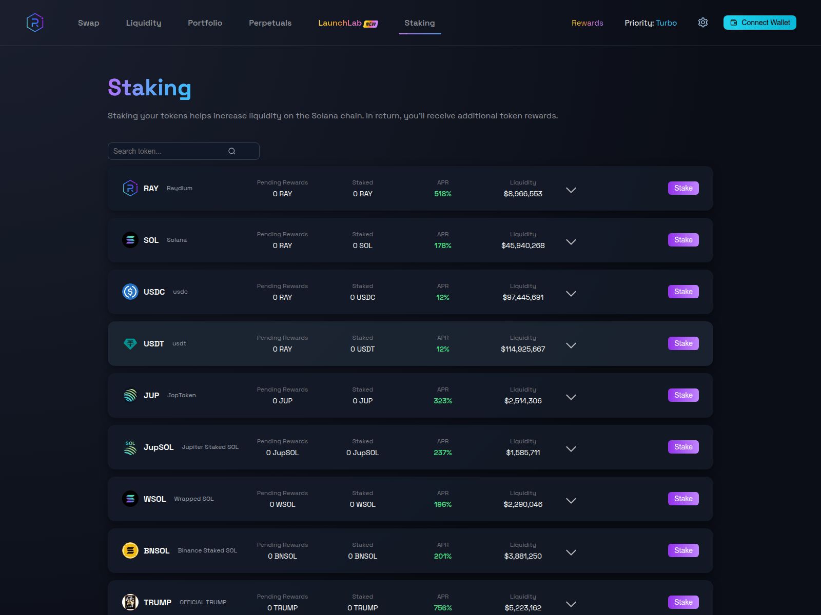Click the SOL token icon
This screenshot has height=615, width=821.
[x=130, y=240]
